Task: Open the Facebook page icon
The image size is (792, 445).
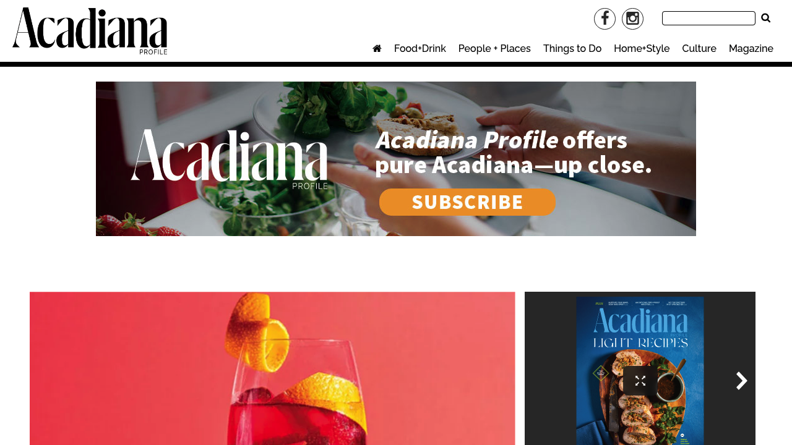Action: (605, 19)
